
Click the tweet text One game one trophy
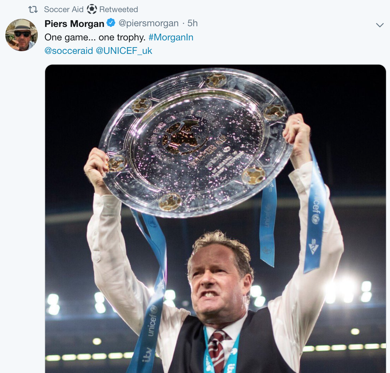[95, 37]
